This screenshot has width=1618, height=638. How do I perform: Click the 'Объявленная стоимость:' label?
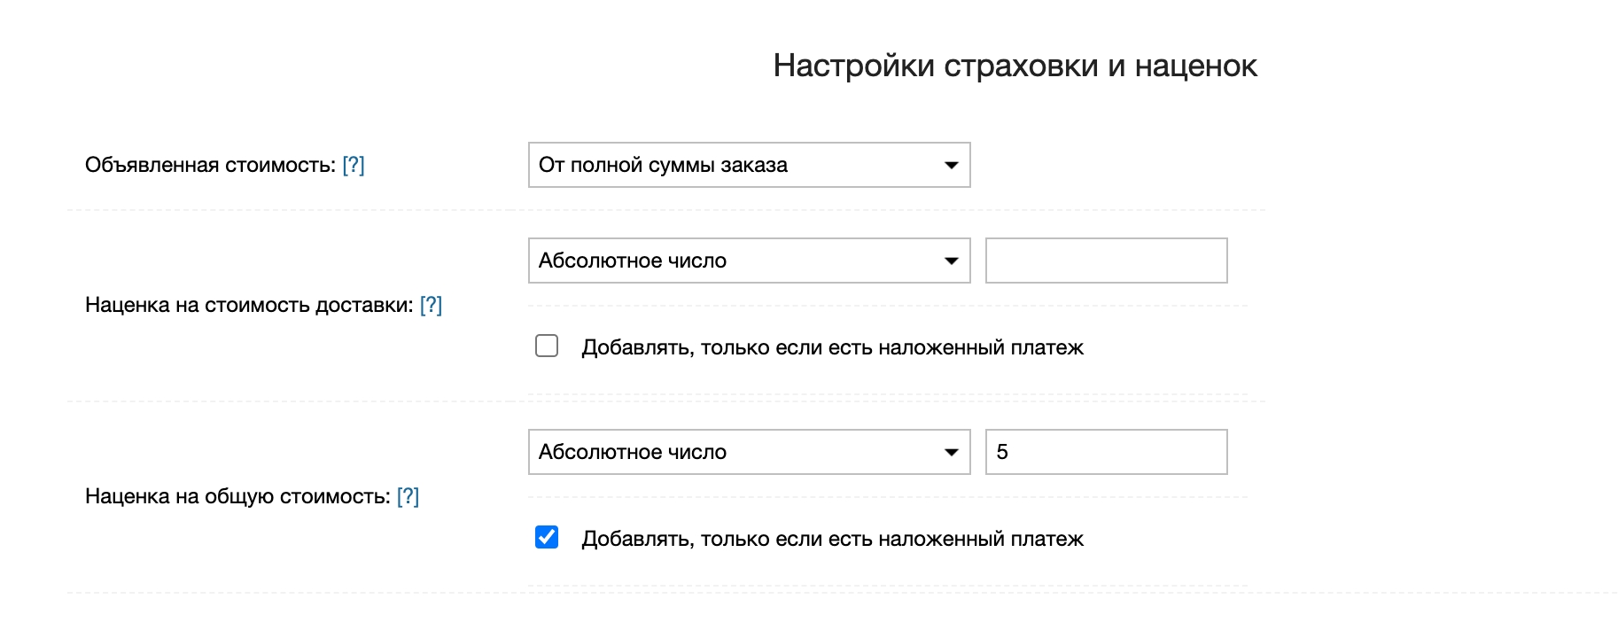click(210, 165)
